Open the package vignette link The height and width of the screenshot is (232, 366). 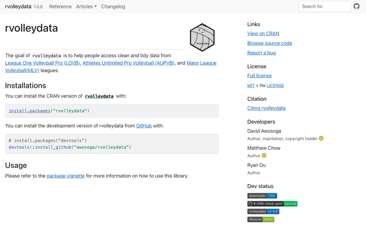pos(66,176)
